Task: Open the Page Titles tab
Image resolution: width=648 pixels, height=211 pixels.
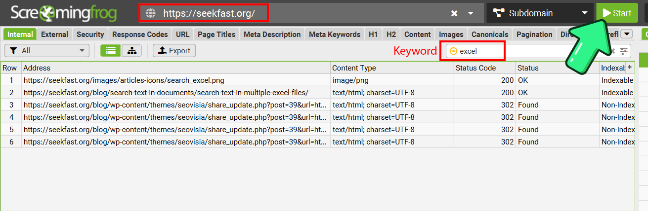Action: point(216,35)
